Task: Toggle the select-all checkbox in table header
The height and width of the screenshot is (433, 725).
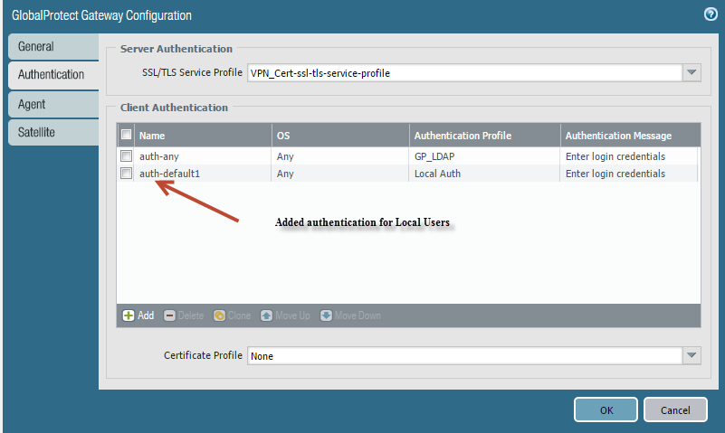Action: point(127,136)
